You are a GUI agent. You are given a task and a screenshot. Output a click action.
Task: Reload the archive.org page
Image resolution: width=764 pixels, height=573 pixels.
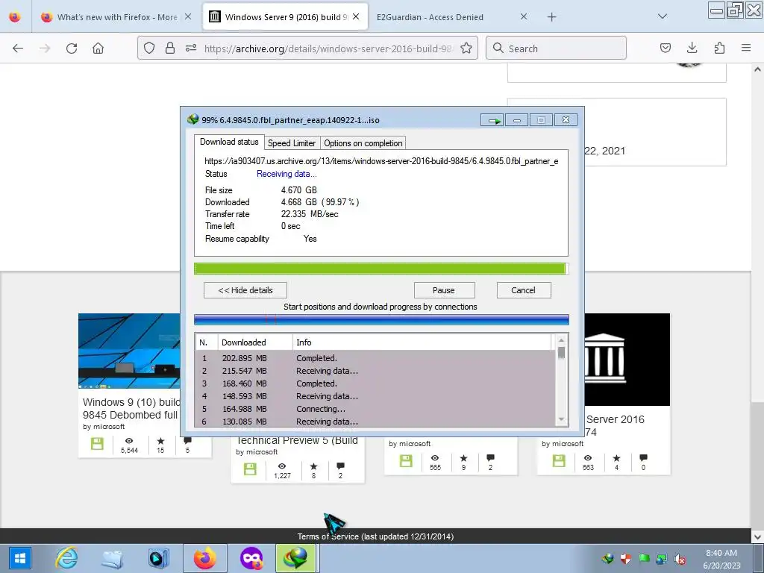72,48
